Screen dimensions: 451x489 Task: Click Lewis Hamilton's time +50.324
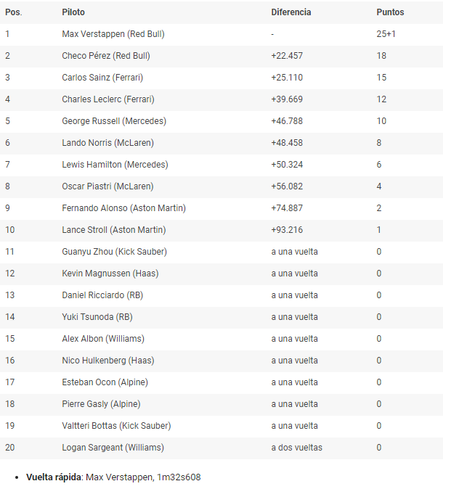(x=287, y=165)
